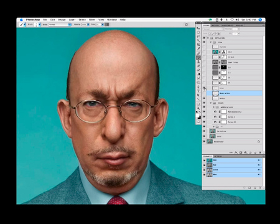Screen dimensions: 280x224
Task: Switch to the Actions tab
Action: (218, 156)
